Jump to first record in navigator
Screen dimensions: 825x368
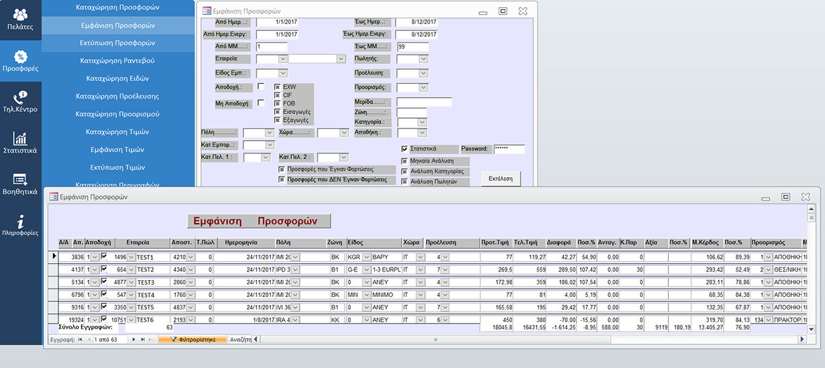click(79, 340)
